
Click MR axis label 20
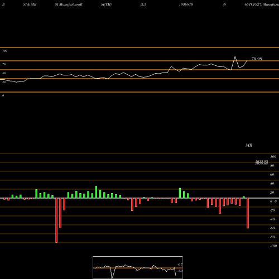point(272,193)
